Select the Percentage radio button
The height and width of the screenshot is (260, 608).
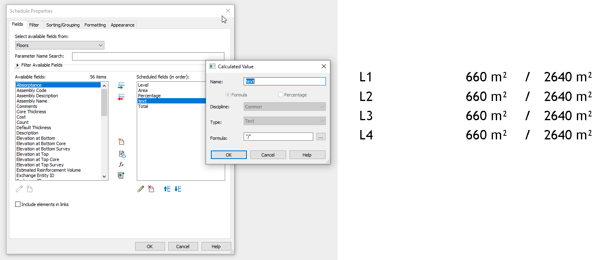point(280,94)
